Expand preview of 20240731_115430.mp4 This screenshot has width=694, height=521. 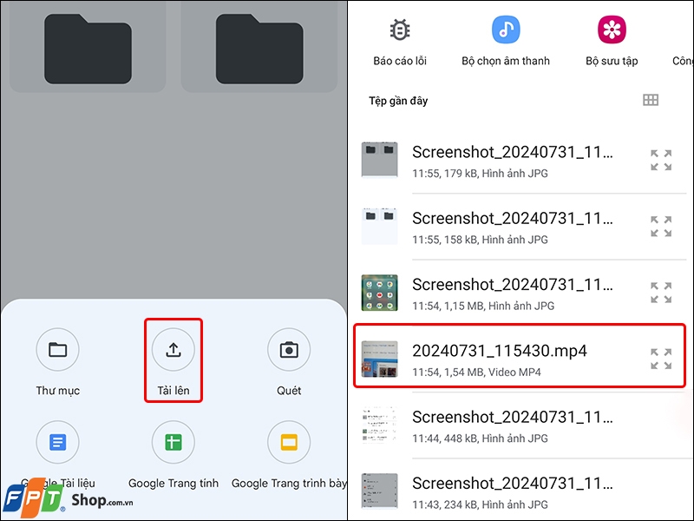coord(661,359)
